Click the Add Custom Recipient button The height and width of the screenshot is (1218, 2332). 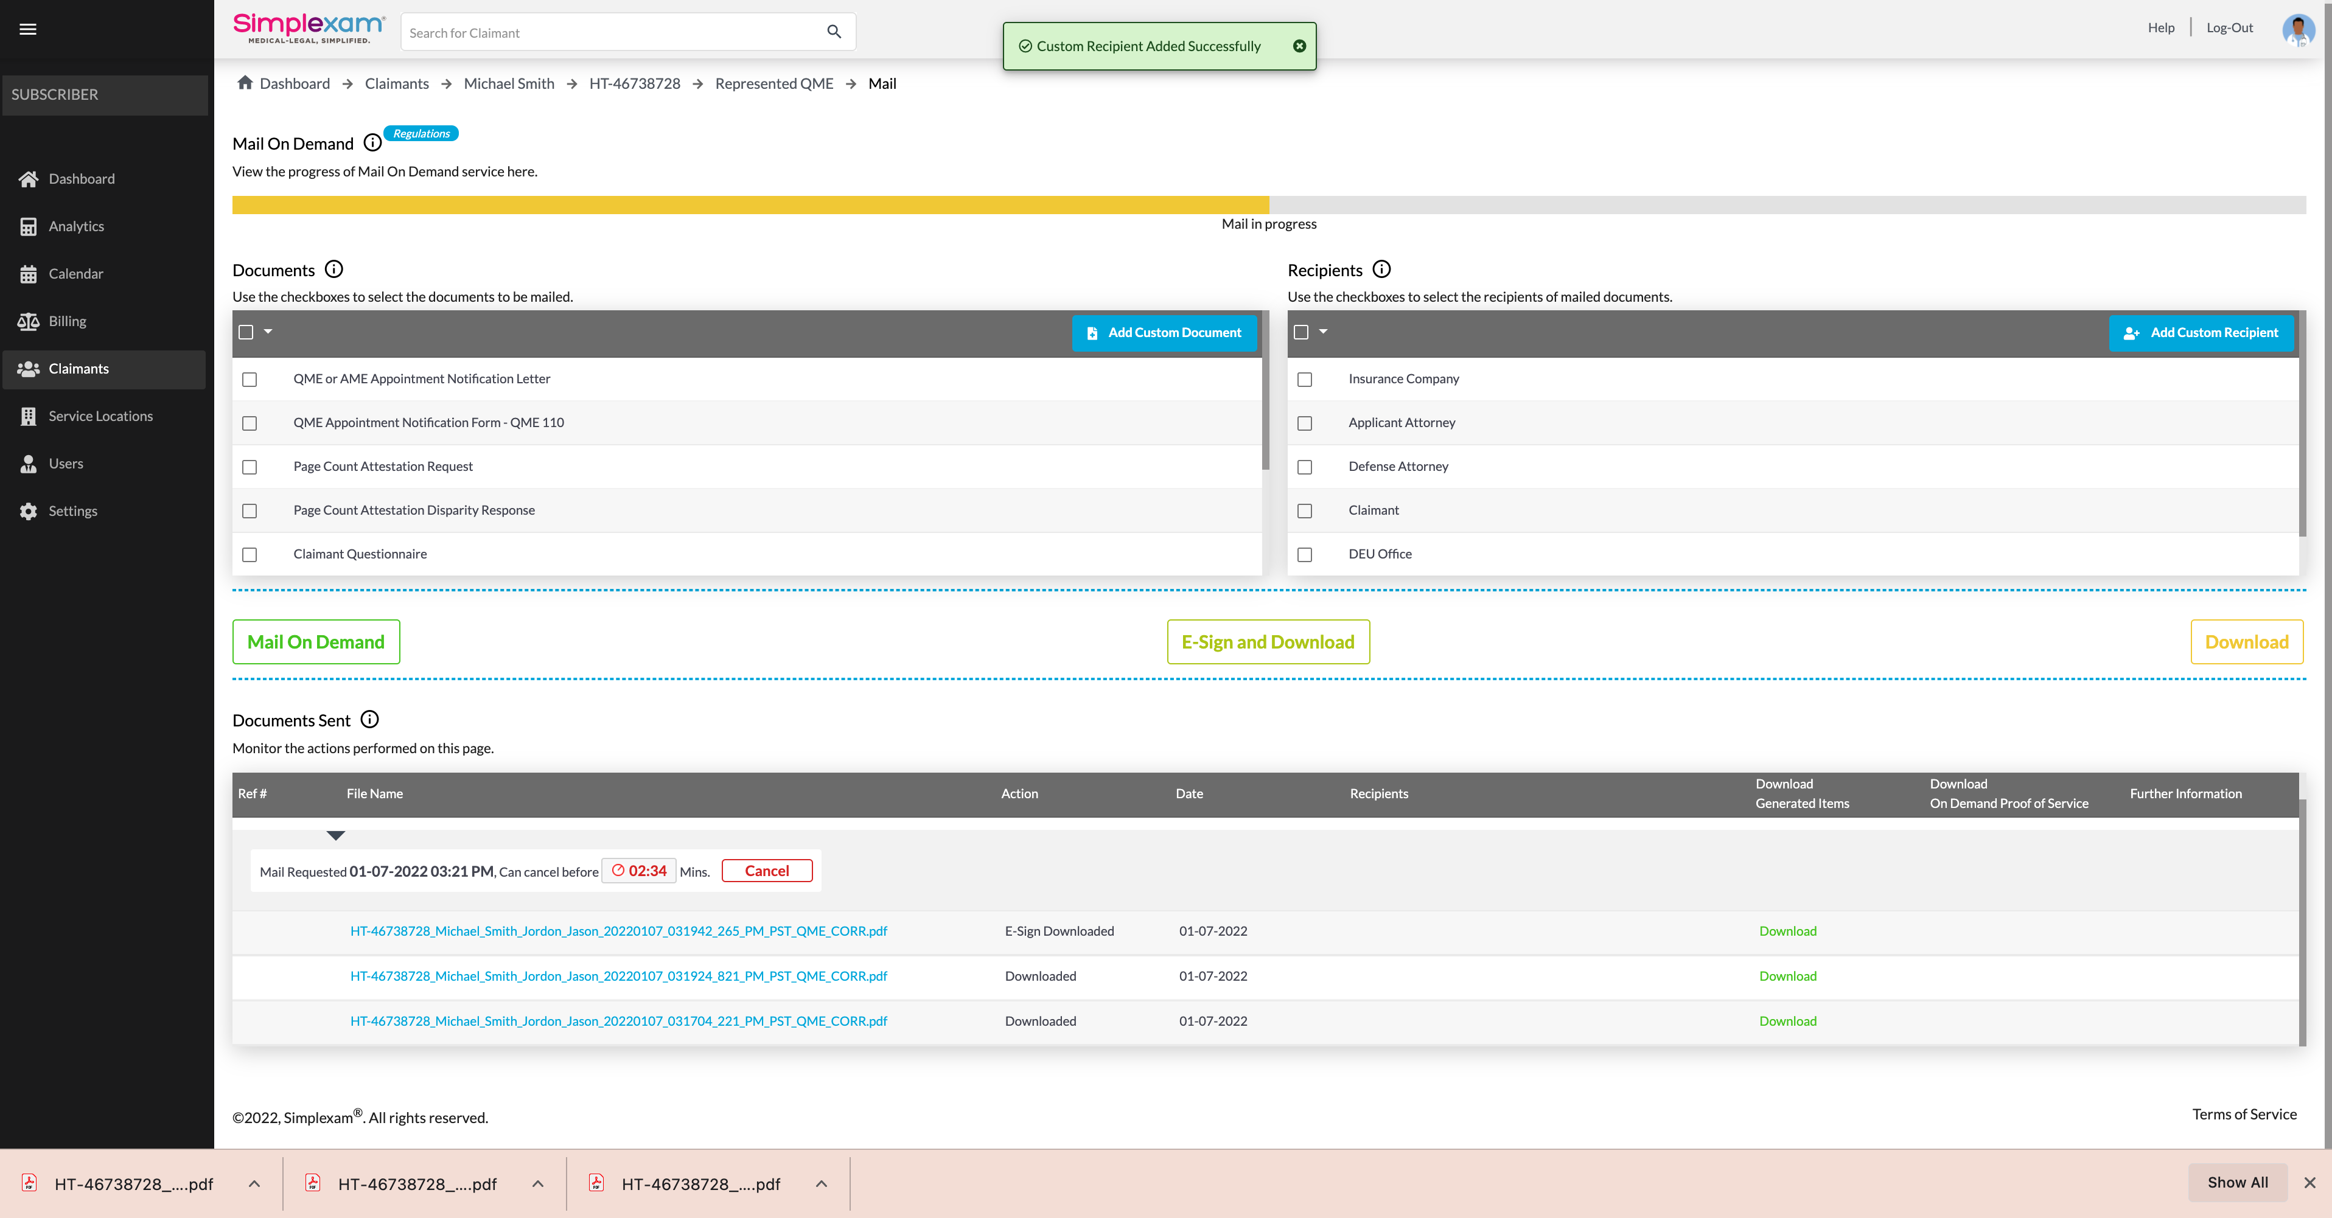pos(2201,333)
